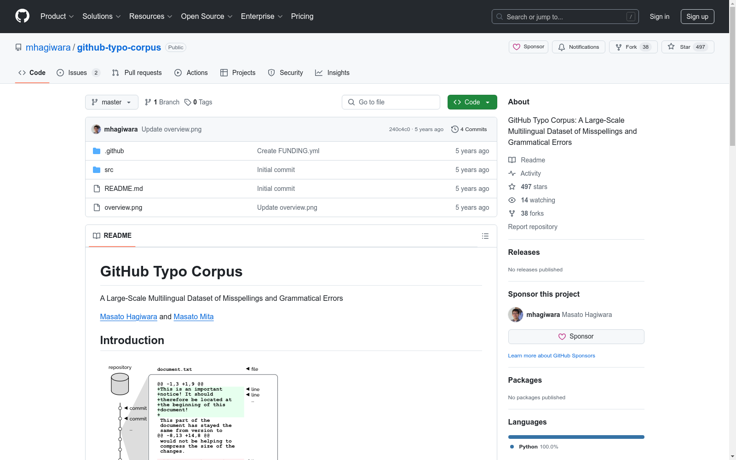736x460 pixels.
Task: Open the mhagiwara owner link in title
Action: click(x=48, y=47)
